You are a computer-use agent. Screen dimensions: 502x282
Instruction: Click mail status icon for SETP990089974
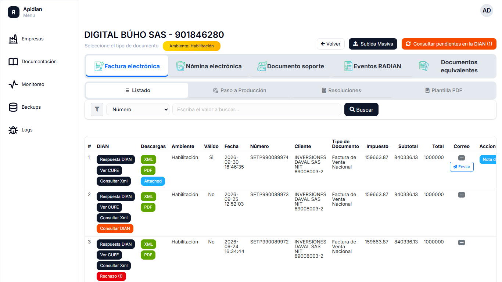tap(462, 158)
